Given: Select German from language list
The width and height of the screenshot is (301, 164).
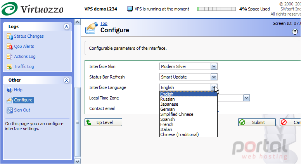Looking at the screenshot, I should (x=188, y=109).
